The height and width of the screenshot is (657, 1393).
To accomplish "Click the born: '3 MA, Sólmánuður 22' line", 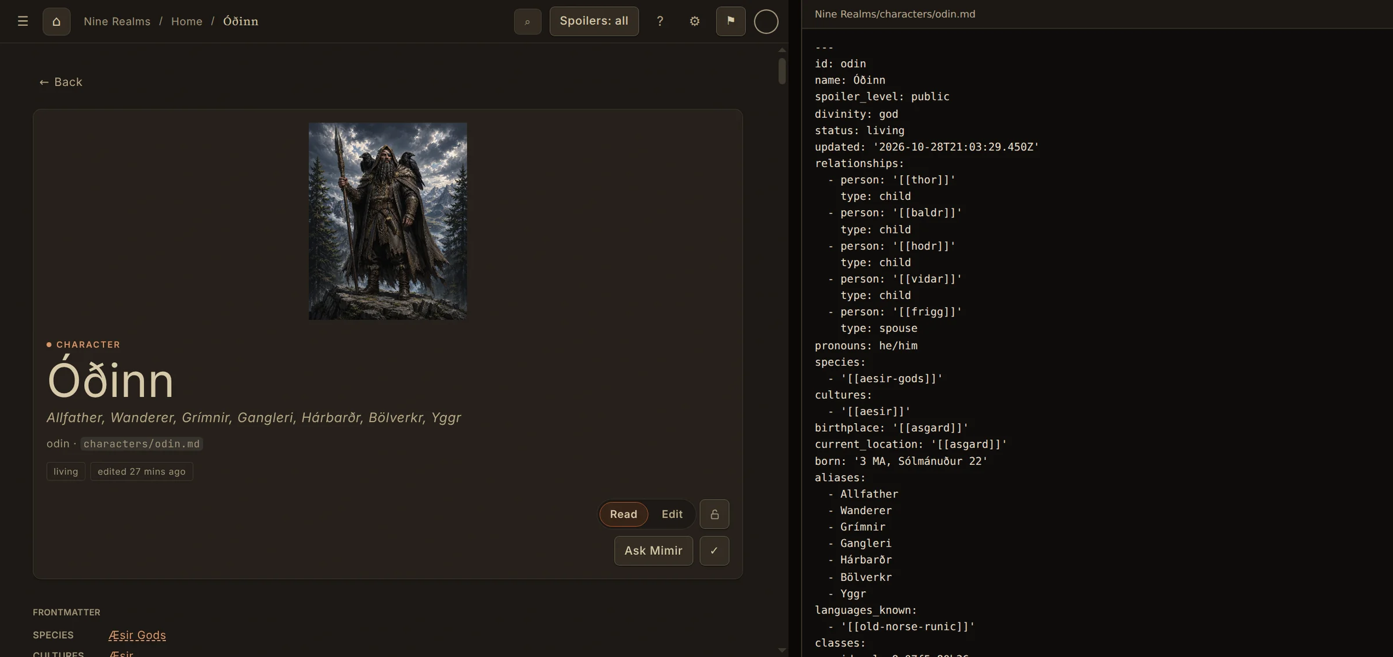I will click(901, 461).
